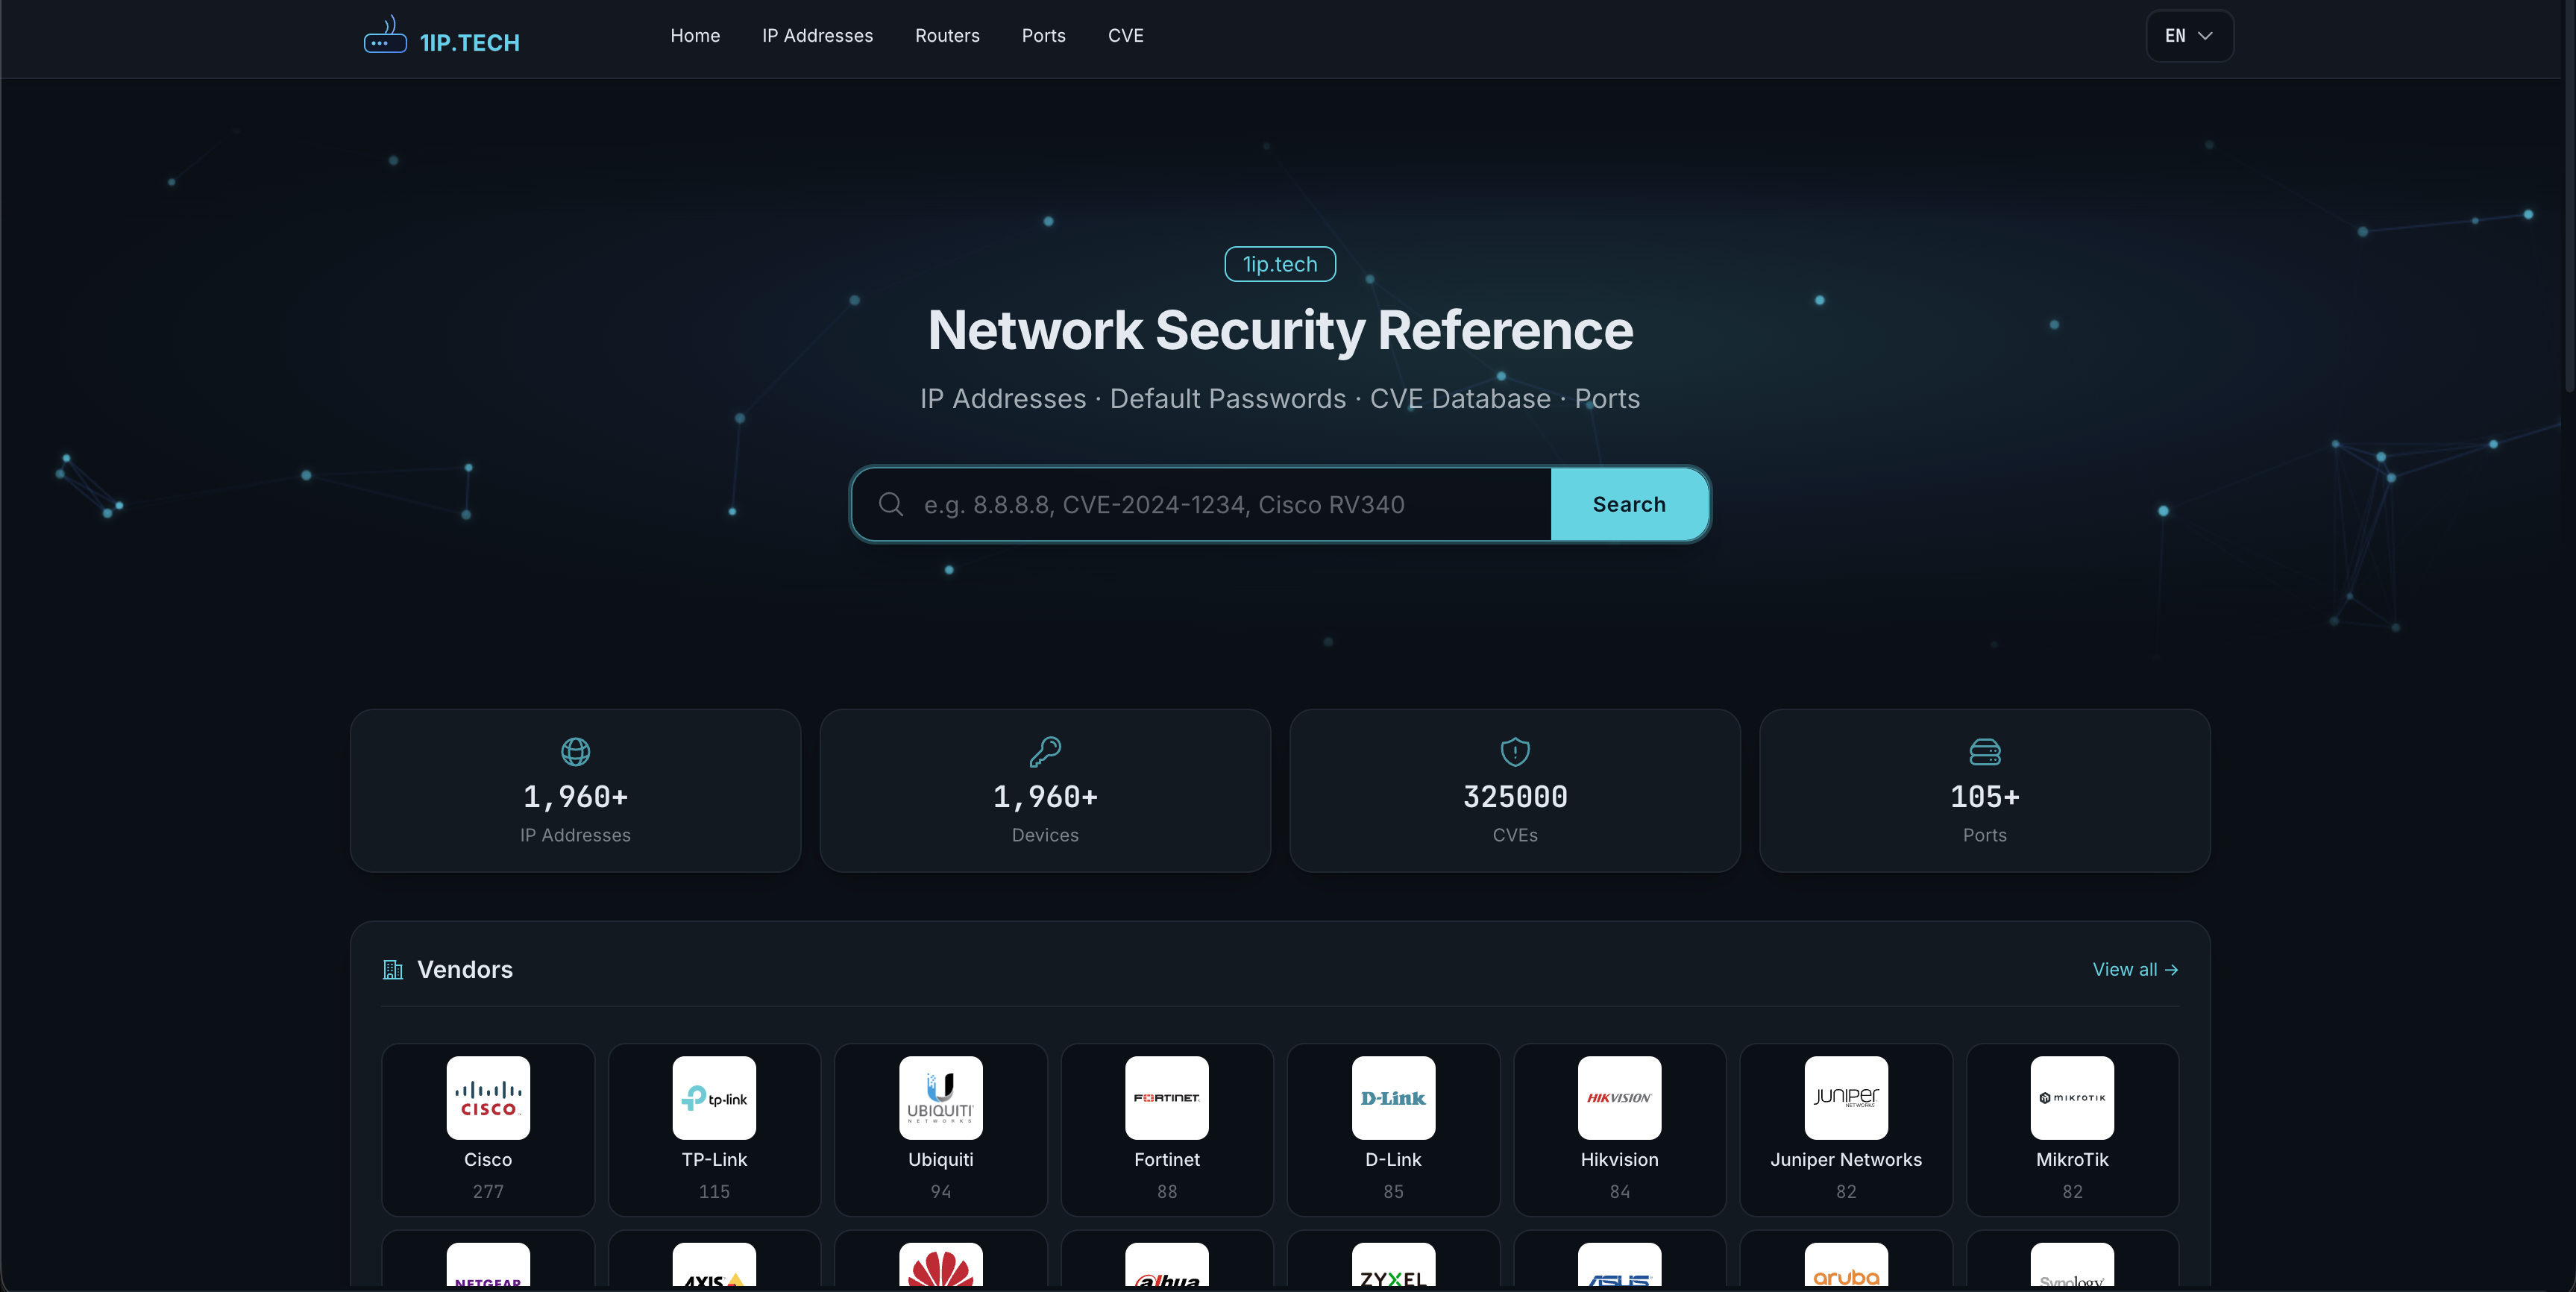
Task: Open the Netgear vendor logo
Action: 488,1265
